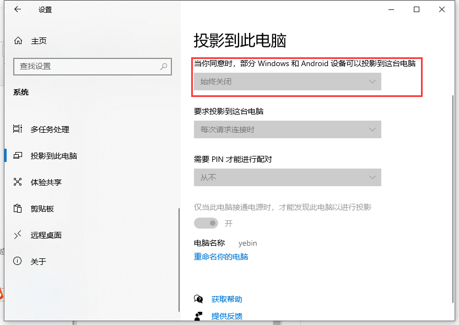Click the 剪贴板 clipboard icon
459x325 pixels.
coord(18,209)
